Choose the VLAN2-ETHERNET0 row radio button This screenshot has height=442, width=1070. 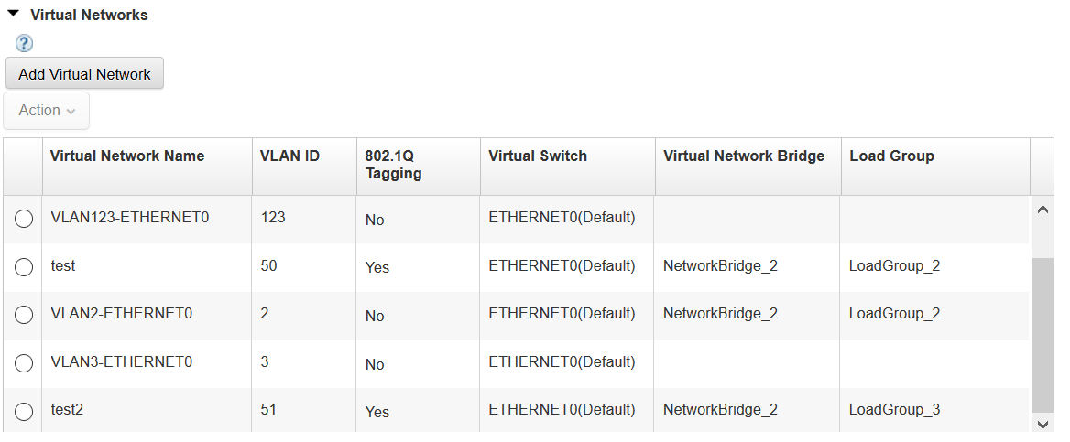pyautogui.click(x=24, y=315)
